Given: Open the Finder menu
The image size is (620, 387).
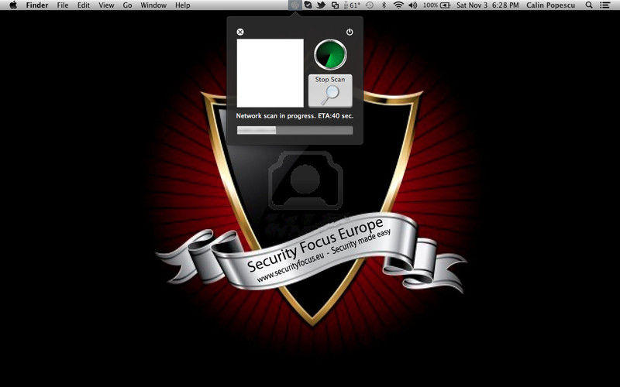Looking at the screenshot, I should (37, 5).
